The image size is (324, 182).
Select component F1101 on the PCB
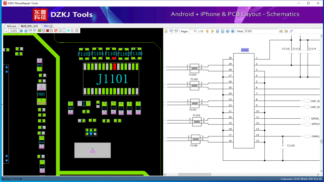click(x=111, y=54)
